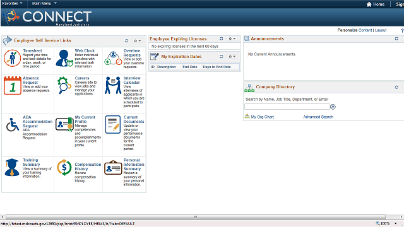
Task: Open the Careers link
Action: pyautogui.click(x=82, y=78)
